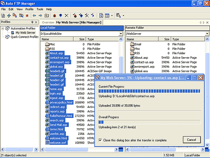Click the previous tab arrow

(201, 23)
